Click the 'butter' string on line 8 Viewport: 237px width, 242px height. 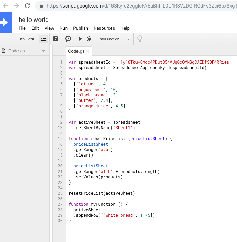86,100
